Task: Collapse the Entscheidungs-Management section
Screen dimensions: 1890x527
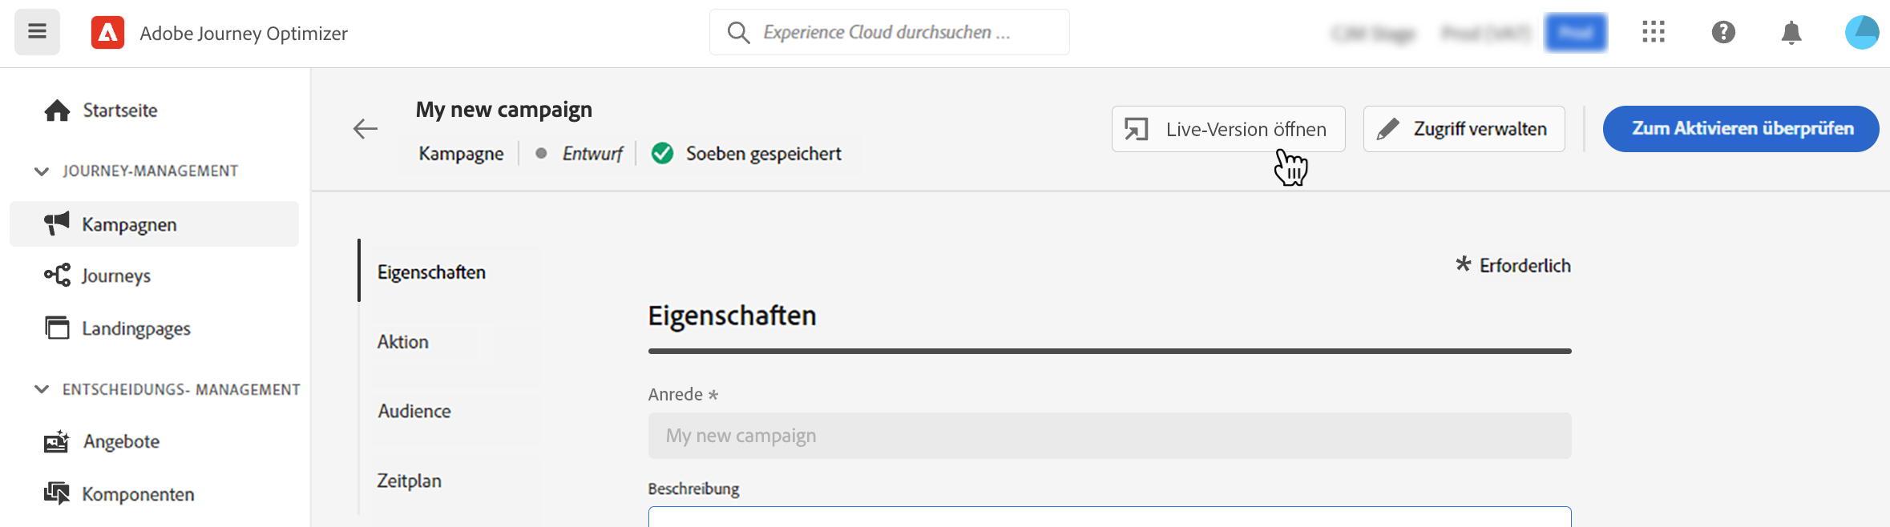Action: (42, 389)
